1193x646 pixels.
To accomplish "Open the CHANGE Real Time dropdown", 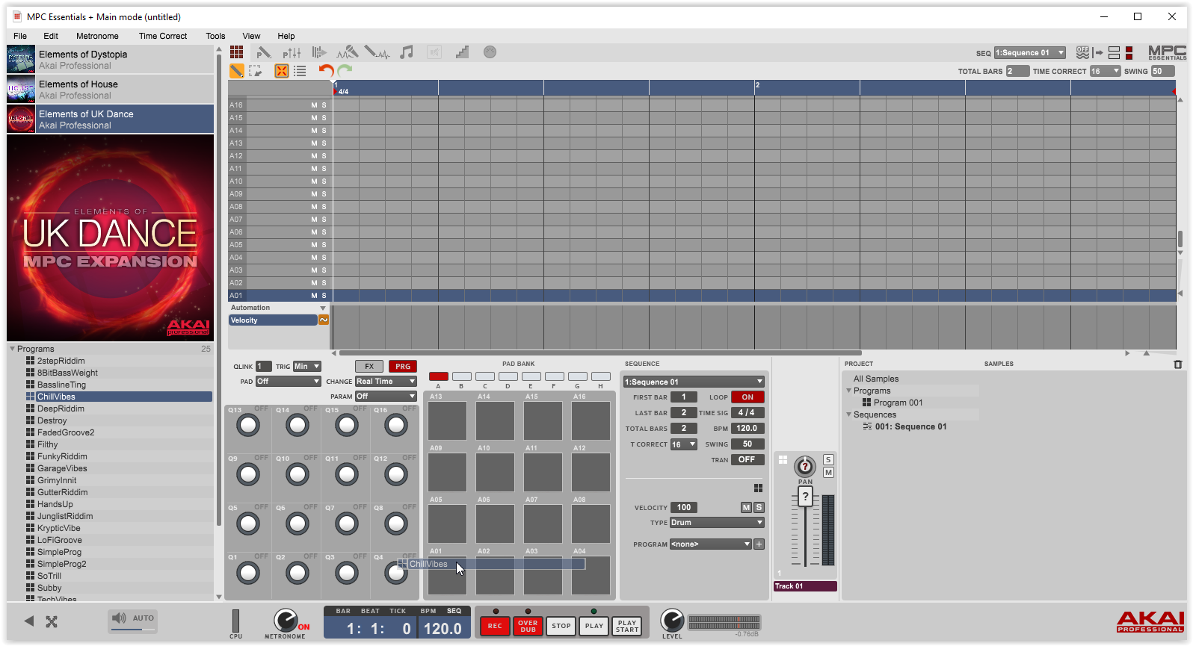I will pyautogui.click(x=386, y=382).
